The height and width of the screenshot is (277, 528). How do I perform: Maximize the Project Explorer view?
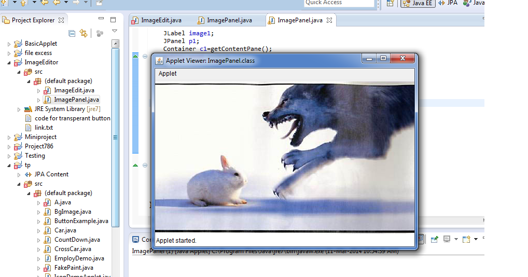[x=113, y=20]
